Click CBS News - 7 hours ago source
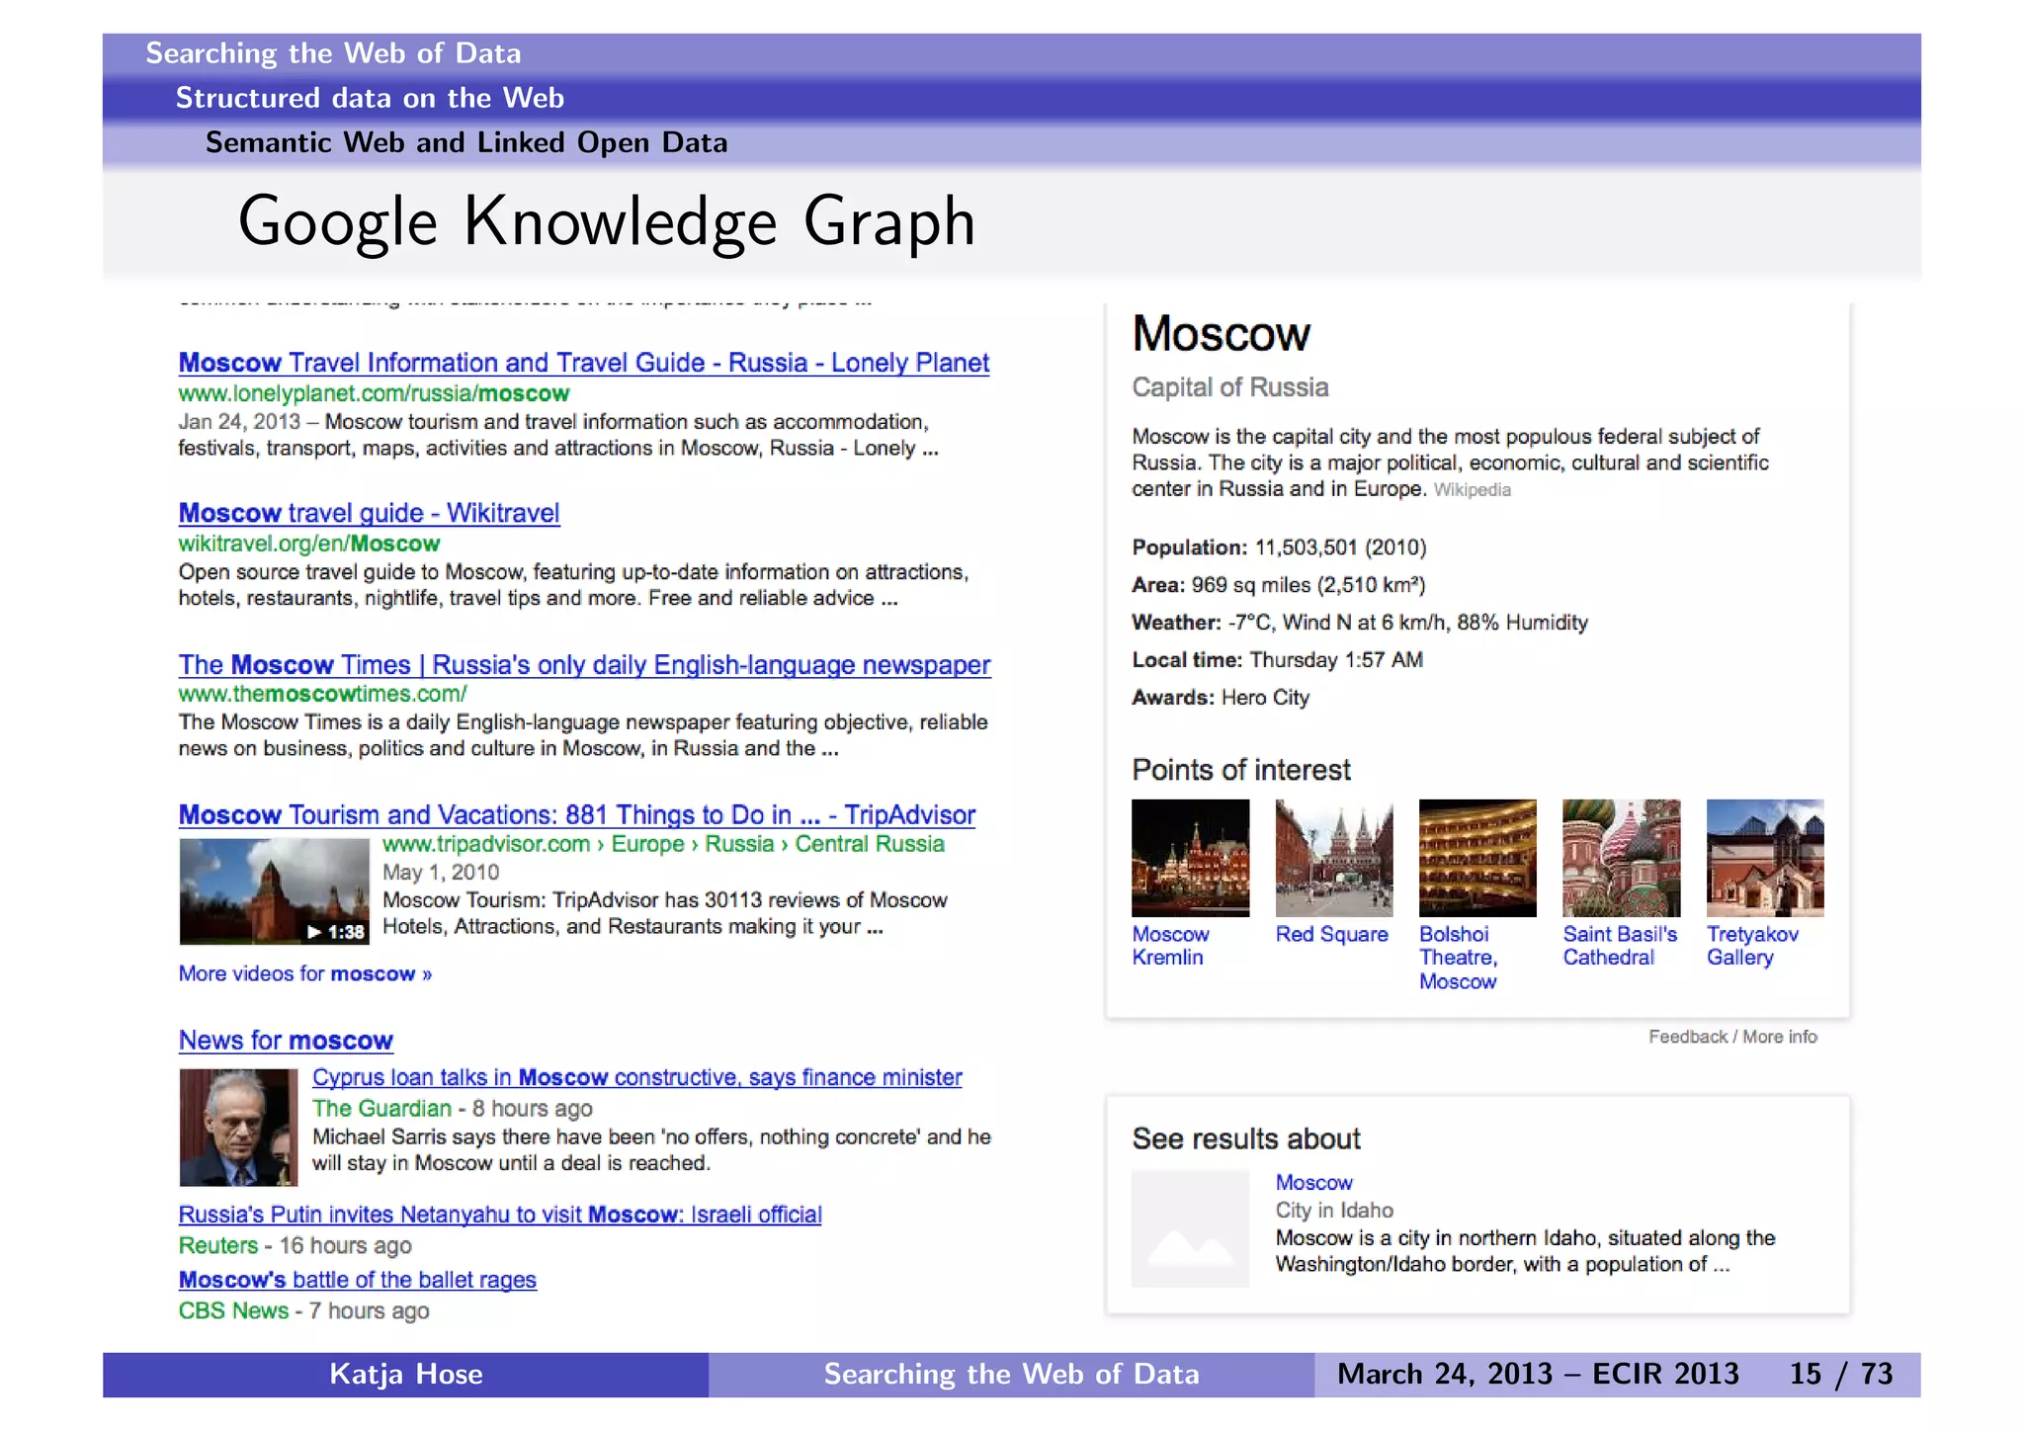This screenshot has width=2024, height=1431. click(303, 1311)
